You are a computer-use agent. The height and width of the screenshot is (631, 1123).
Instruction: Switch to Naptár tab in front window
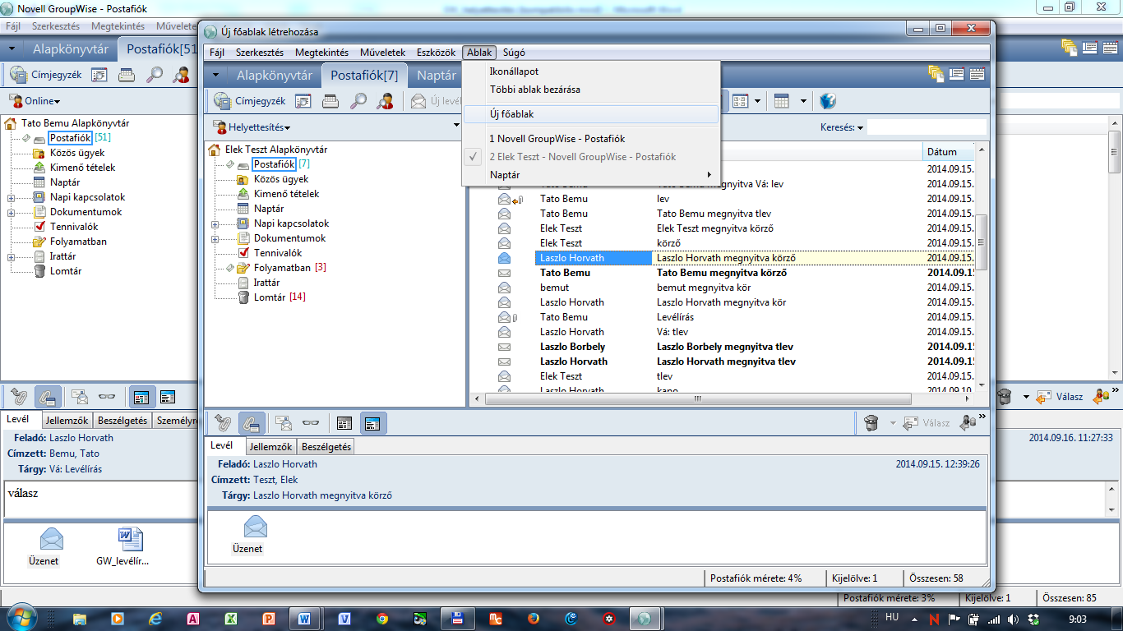[436, 75]
